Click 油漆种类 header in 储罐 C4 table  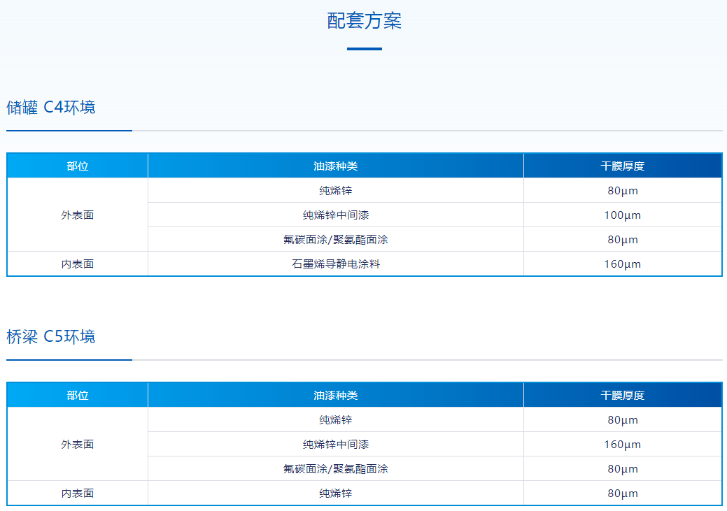pyautogui.click(x=336, y=166)
